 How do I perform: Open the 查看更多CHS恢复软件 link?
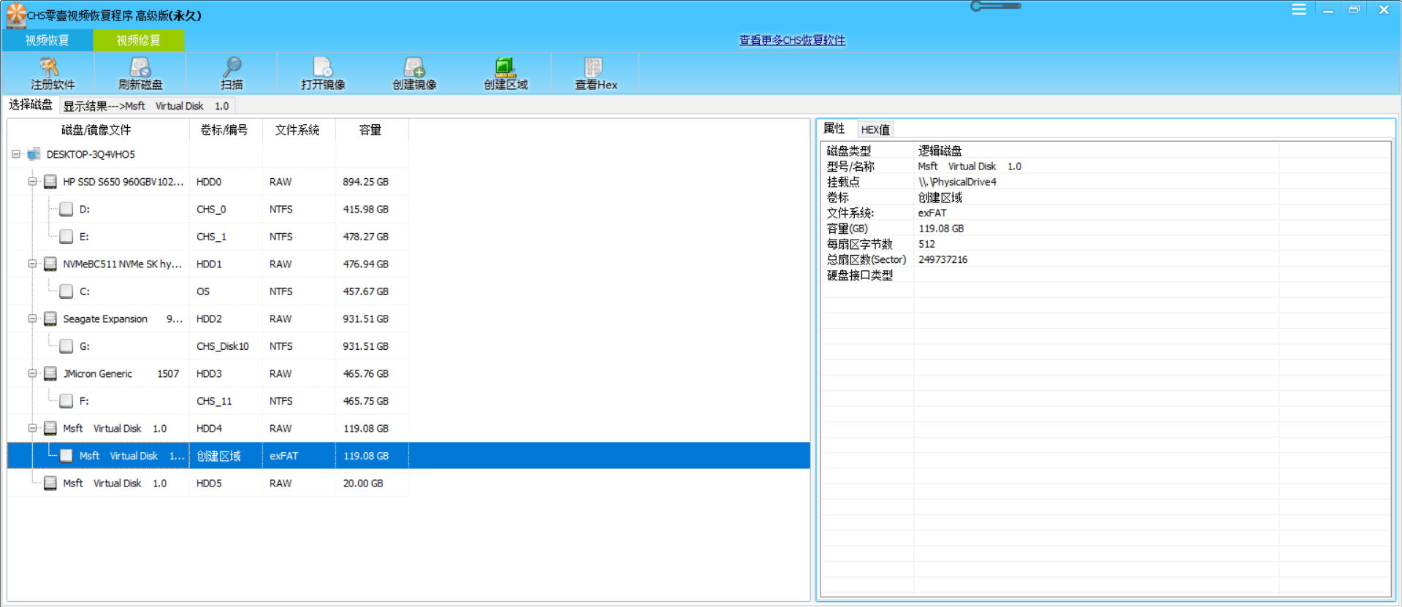792,40
